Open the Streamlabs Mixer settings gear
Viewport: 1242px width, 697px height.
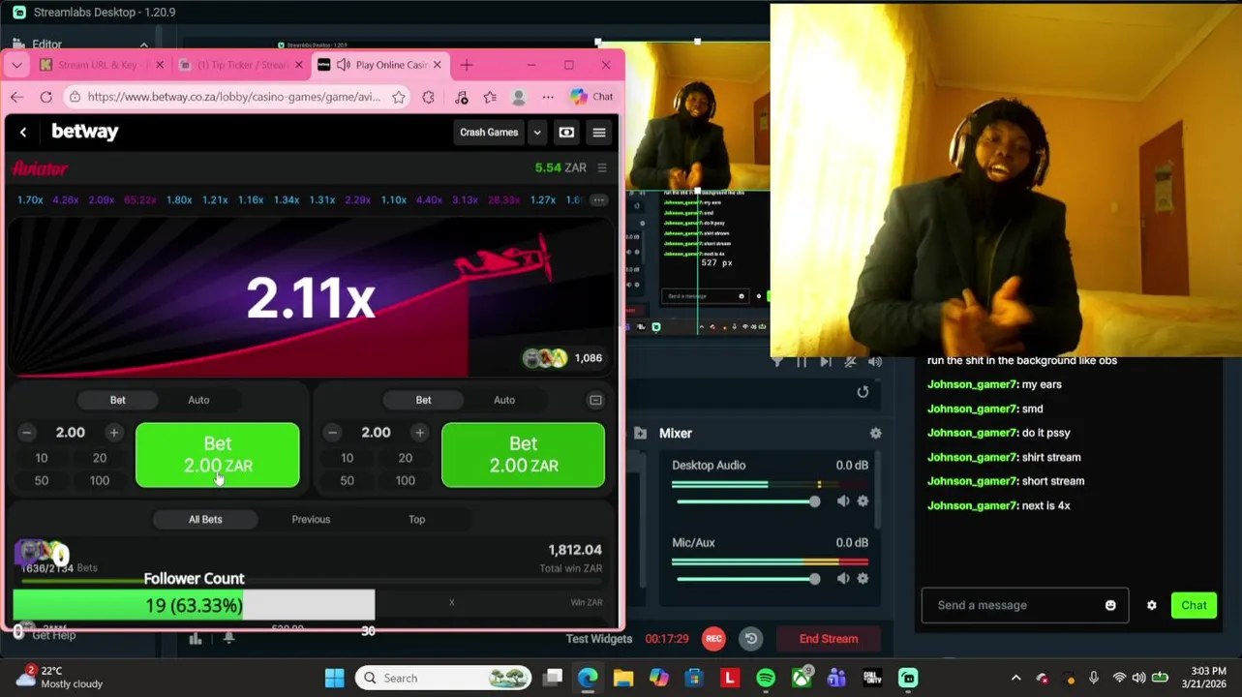click(x=875, y=434)
